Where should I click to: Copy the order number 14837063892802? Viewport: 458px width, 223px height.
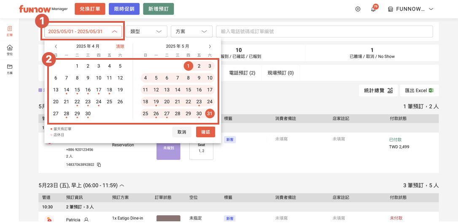[99, 165]
